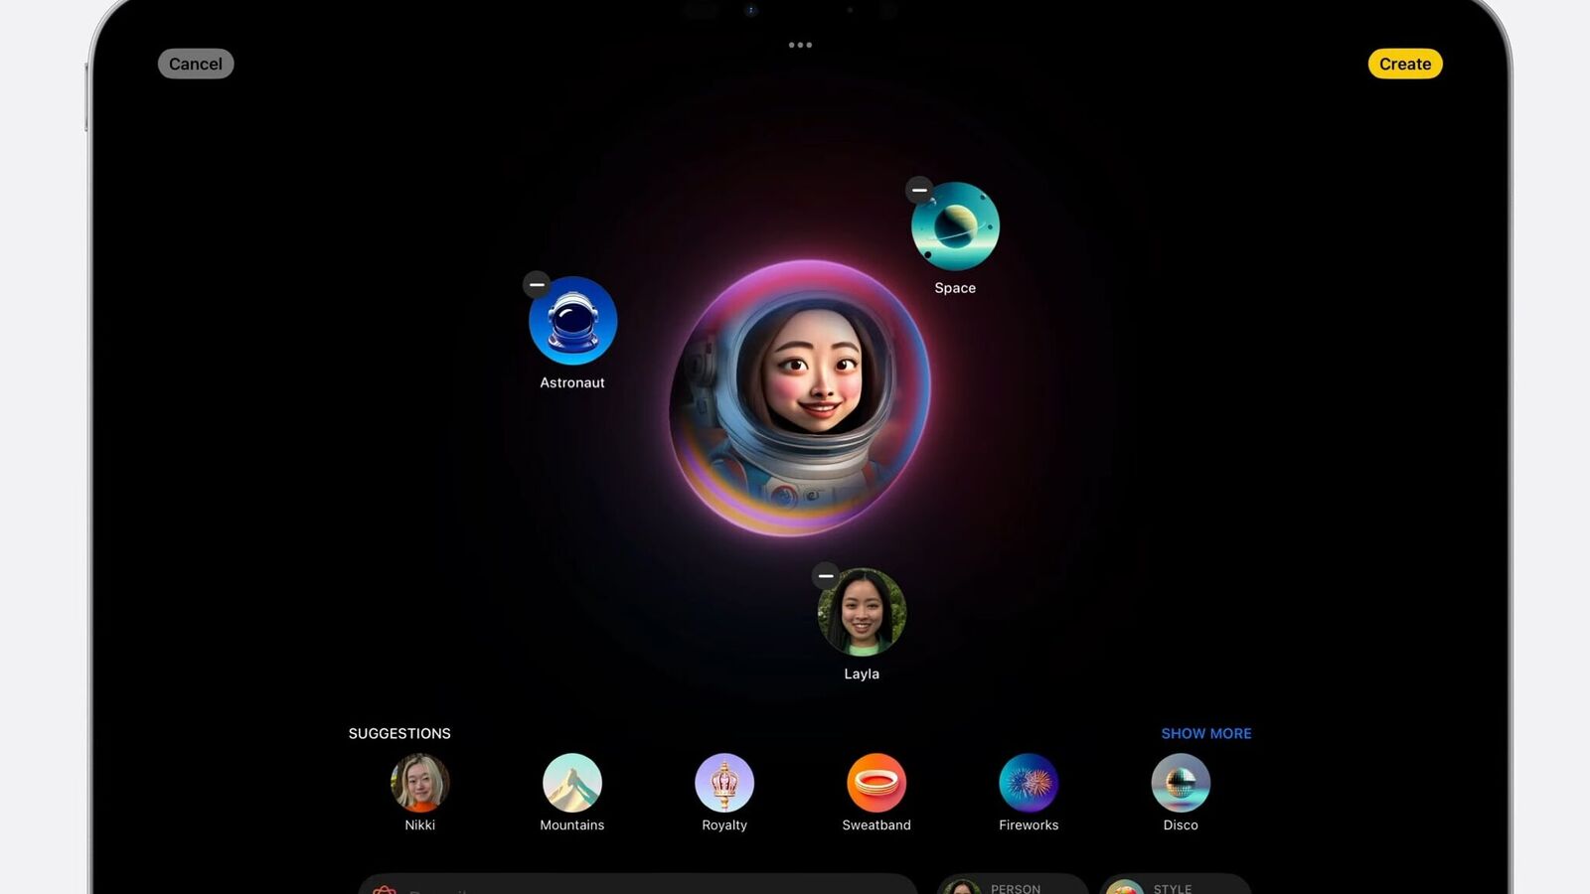Image resolution: width=1590 pixels, height=894 pixels.
Task: Click the SUGGESTIONS heading text
Action: (399, 733)
